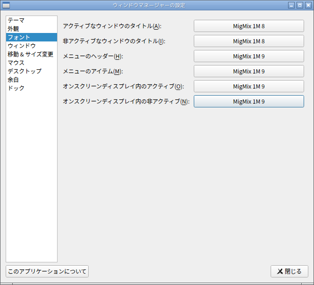Pick font for active on-screen display
This screenshot has width=314, height=285.
tap(249, 86)
